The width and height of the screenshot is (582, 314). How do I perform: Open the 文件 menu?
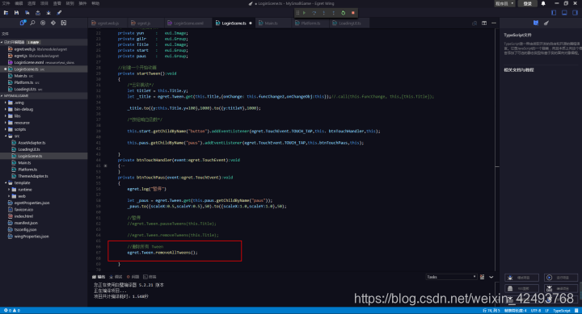[x=6, y=3]
